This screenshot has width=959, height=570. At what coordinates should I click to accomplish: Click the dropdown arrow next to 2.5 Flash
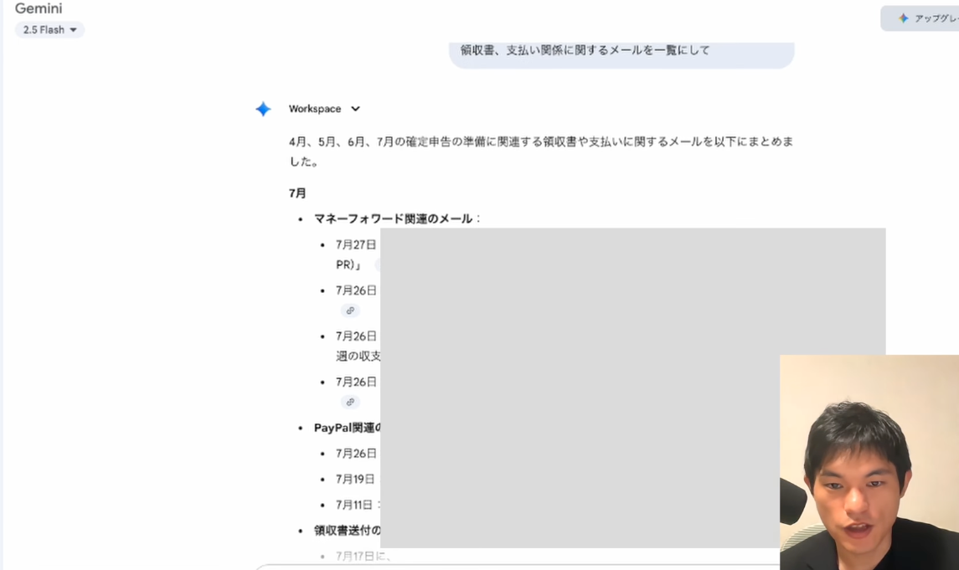click(x=73, y=30)
